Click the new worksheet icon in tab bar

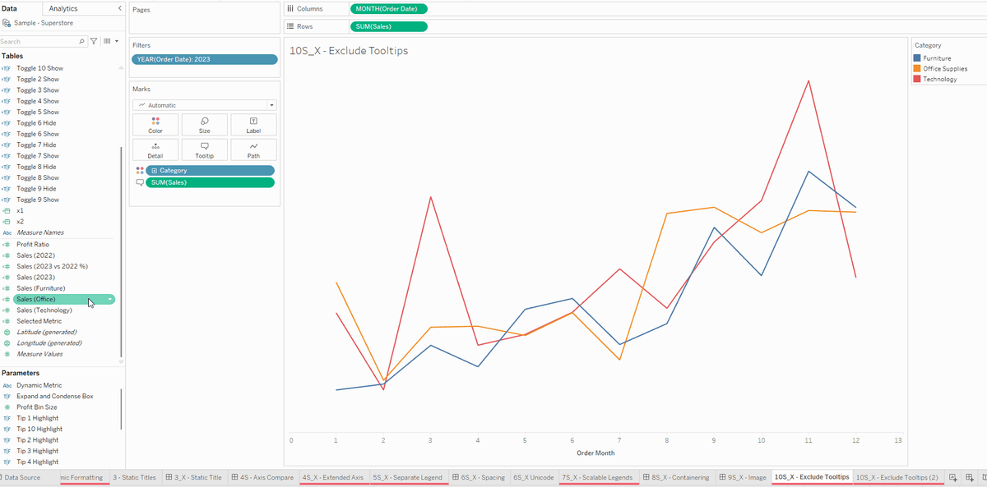tap(952, 477)
